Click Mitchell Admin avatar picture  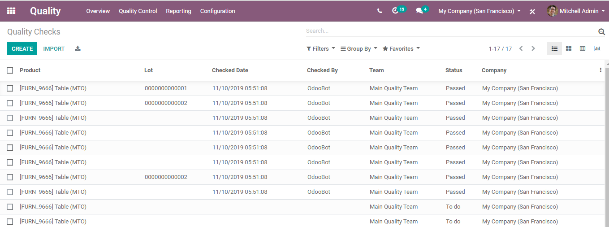click(x=552, y=11)
